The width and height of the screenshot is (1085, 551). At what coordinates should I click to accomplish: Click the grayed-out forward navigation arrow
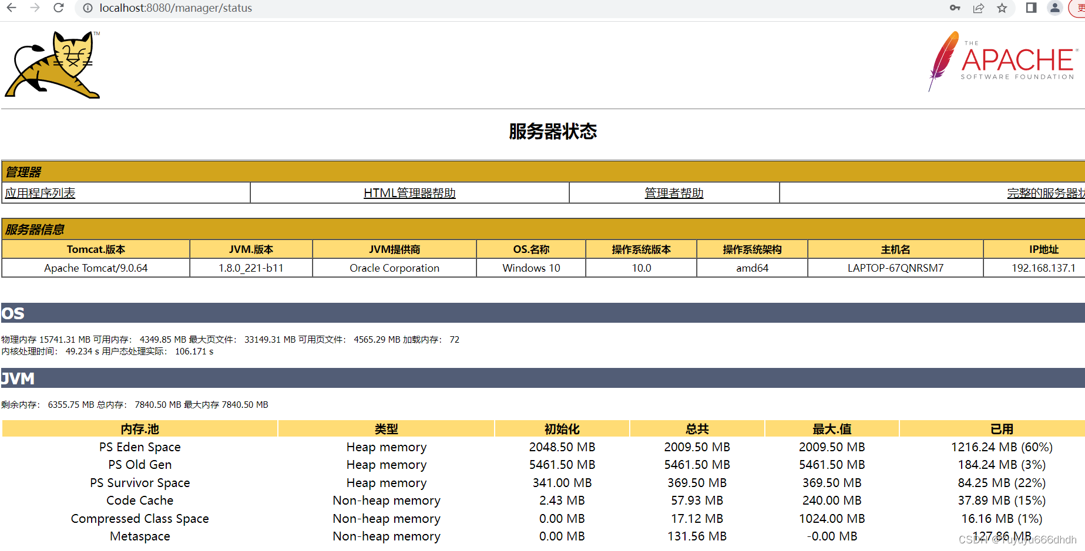click(35, 8)
